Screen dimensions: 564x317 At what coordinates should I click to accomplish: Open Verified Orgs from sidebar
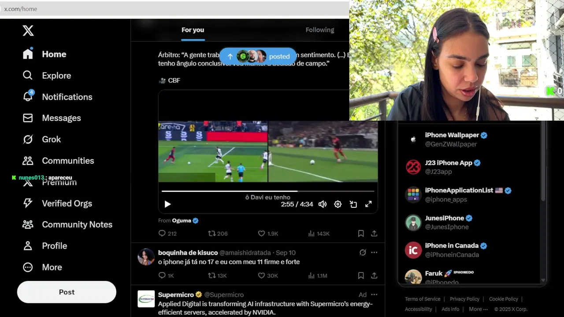[57, 203]
